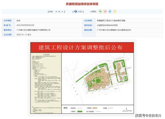Viewport: 165px width, 119px height.
Task: Share the page to Weibo
Action: point(105,12)
